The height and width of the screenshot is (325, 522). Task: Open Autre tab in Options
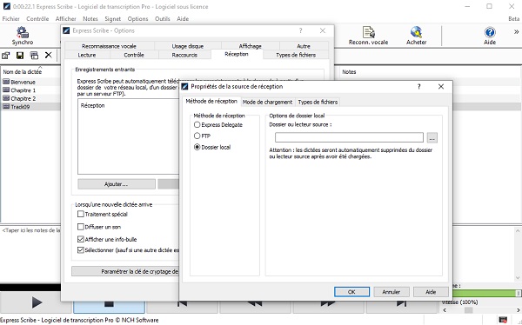[304, 46]
